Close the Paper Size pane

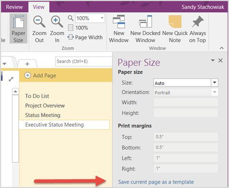221,60
